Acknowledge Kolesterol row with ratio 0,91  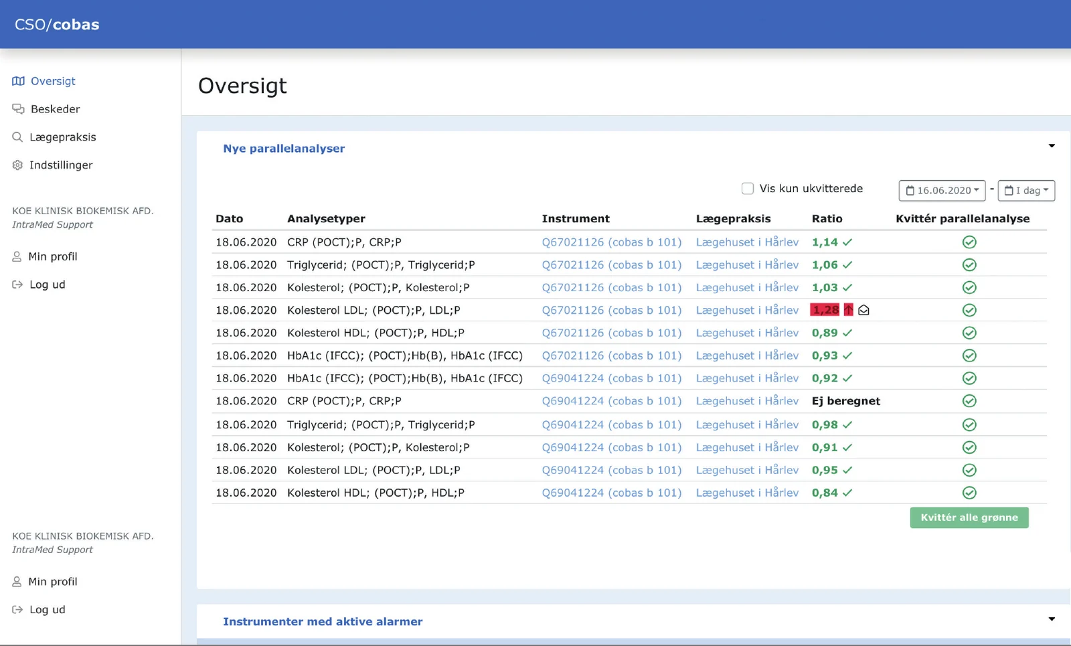pos(969,448)
